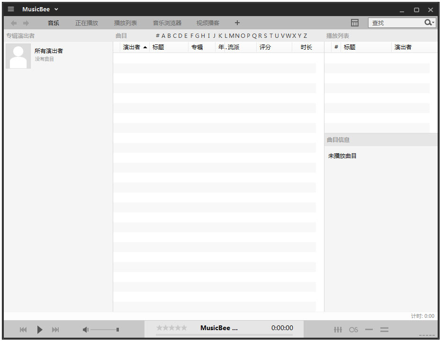Open the equalizer icon in the bottom bar

(x=338, y=330)
